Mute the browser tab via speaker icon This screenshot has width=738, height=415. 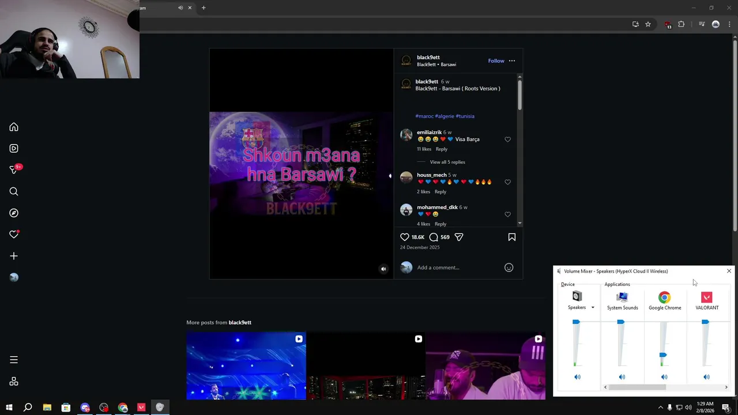point(180,7)
